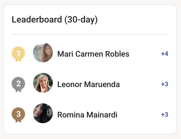Click the Leonor Maruenda name link

click(x=88, y=84)
